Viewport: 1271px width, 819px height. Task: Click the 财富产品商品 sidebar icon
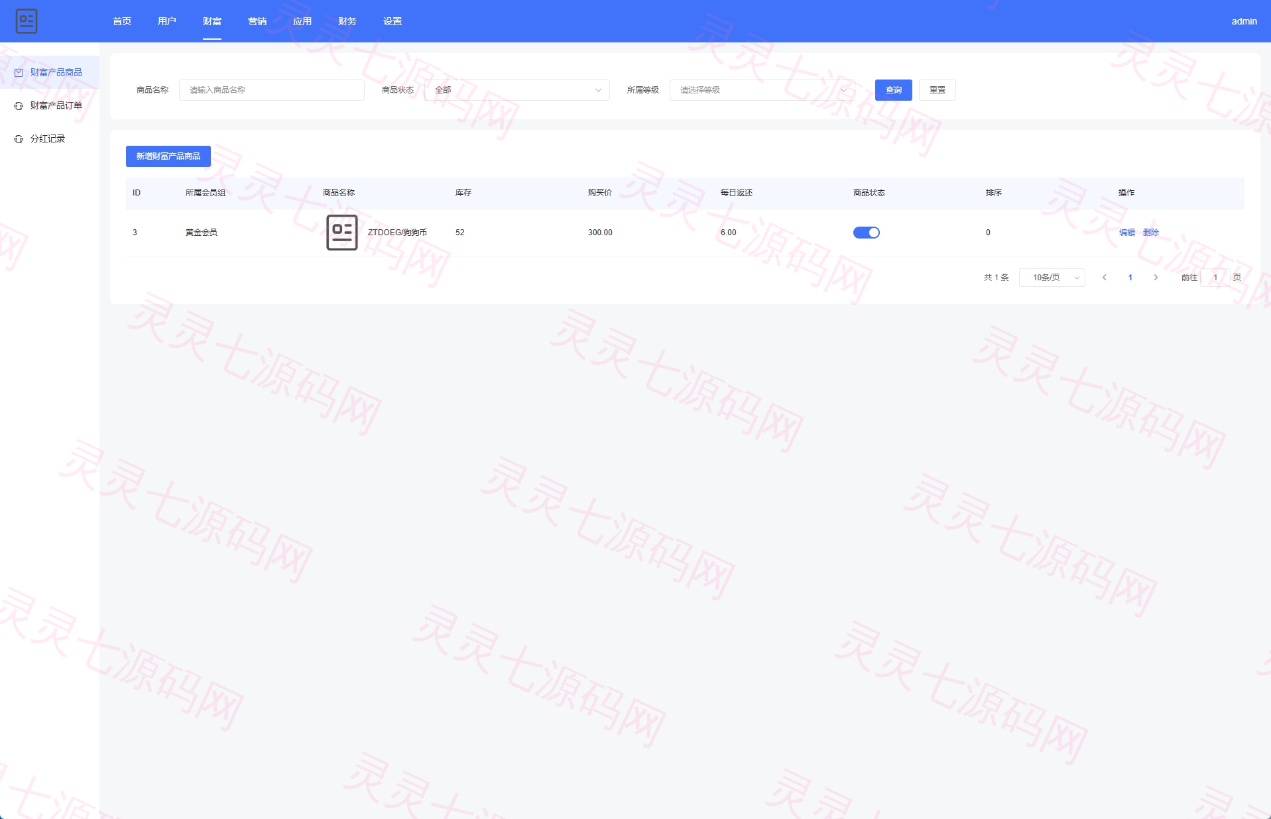pyautogui.click(x=19, y=73)
